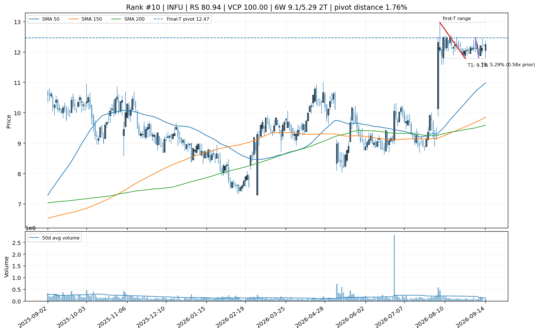Click the purple T2 contraction line
539x333 pixels.
coord(477,48)
